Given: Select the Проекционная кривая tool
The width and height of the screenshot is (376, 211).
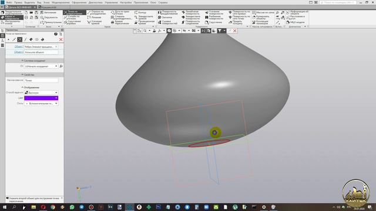Looking at the screenshot, I should pyautogui.click(x=145, y=22).
